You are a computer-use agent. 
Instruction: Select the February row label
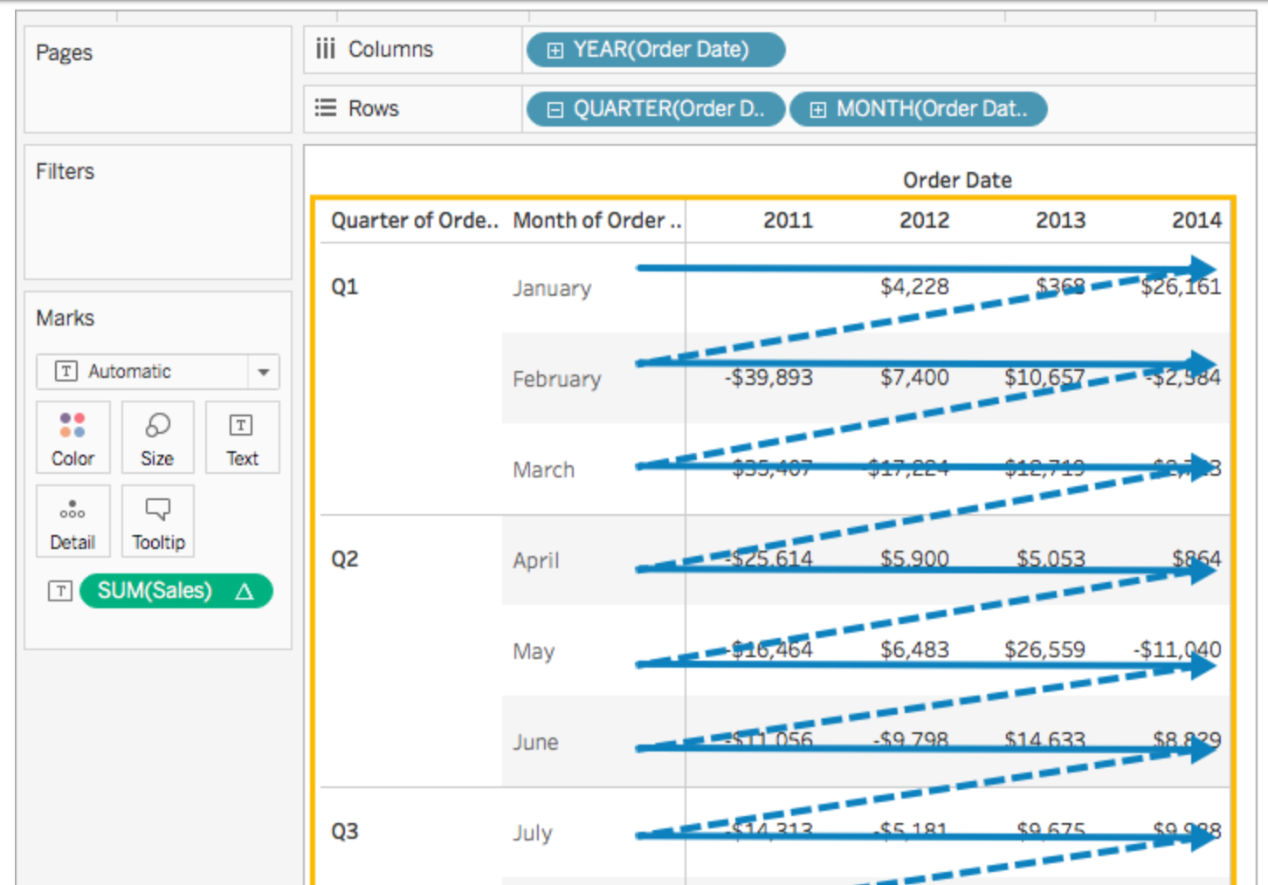(x=556, y=379)
